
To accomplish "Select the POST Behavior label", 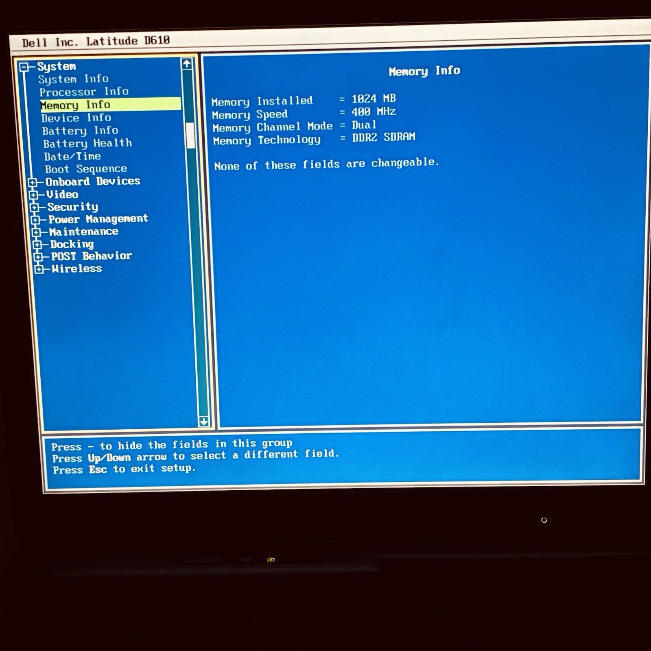I will click(x=92, y=256).
